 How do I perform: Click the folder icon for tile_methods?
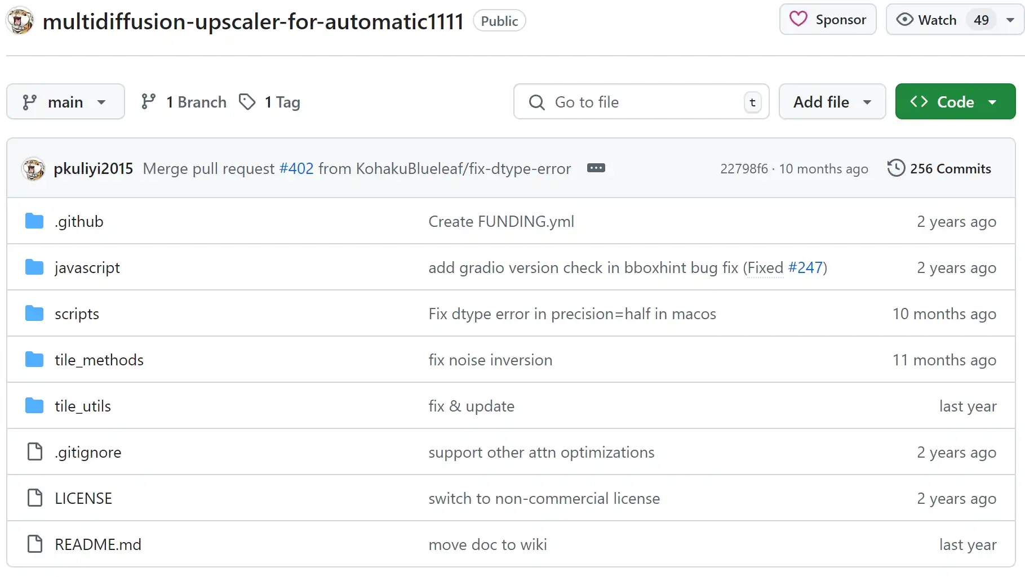click(34, 360)
